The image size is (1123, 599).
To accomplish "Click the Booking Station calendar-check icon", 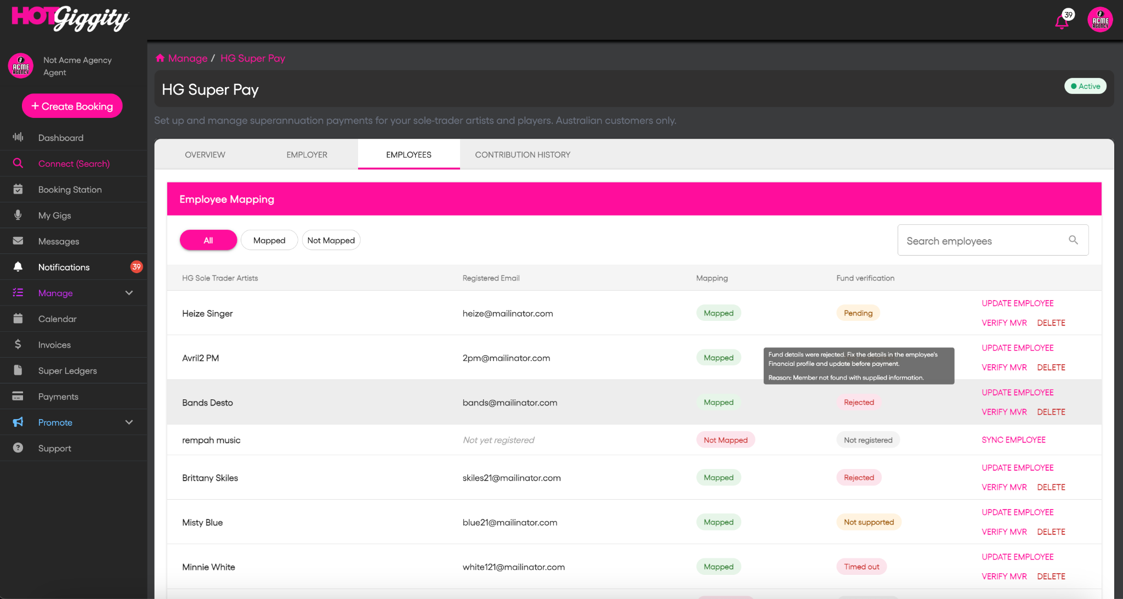I will pyautogui.click(x=18, y=189).
